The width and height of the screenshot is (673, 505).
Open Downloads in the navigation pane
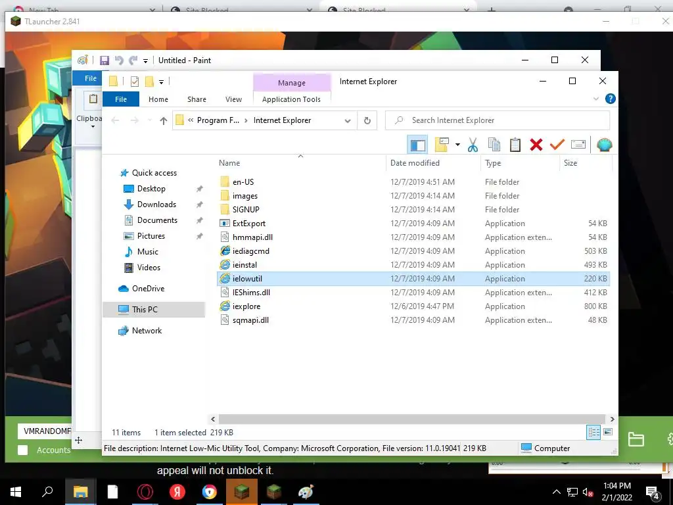(156, 204)
